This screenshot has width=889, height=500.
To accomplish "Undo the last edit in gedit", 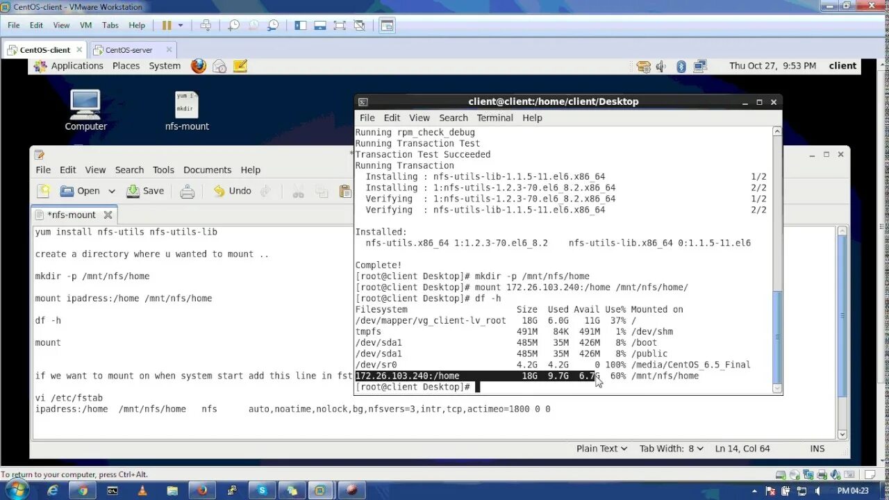I will (233, 191).
